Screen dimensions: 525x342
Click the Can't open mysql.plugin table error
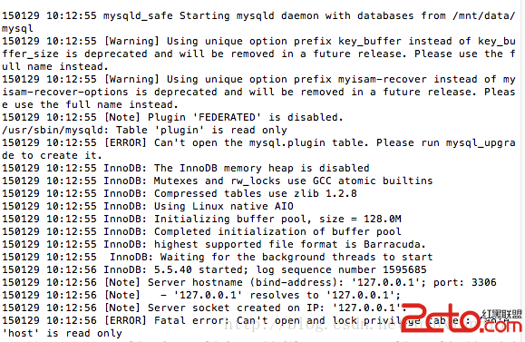click(258, 149)
